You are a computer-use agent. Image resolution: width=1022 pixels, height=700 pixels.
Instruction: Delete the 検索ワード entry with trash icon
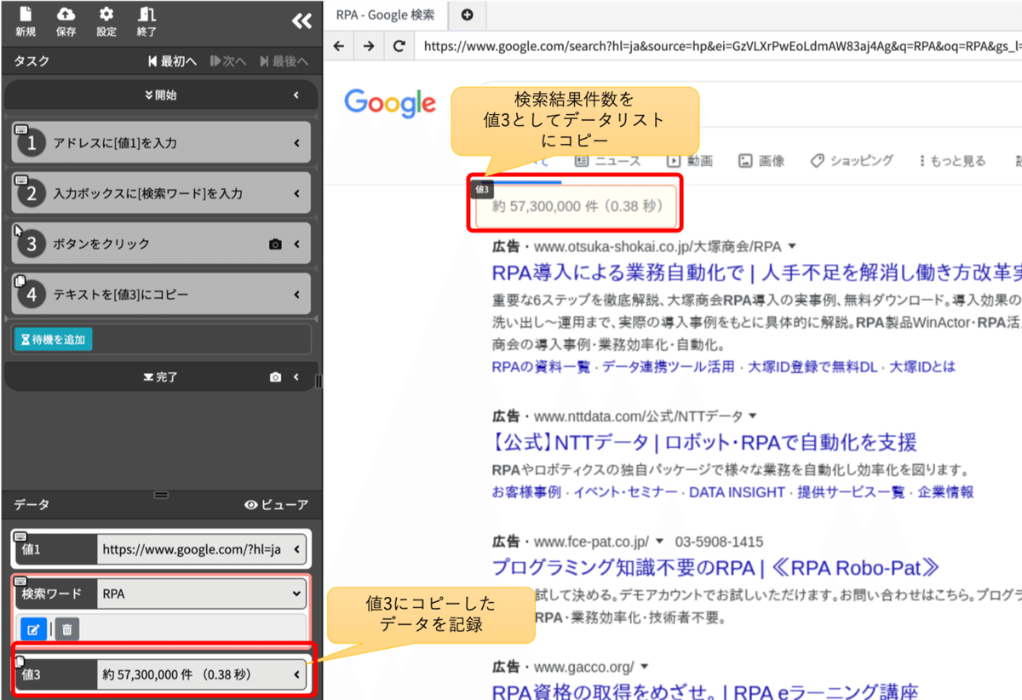67,628
